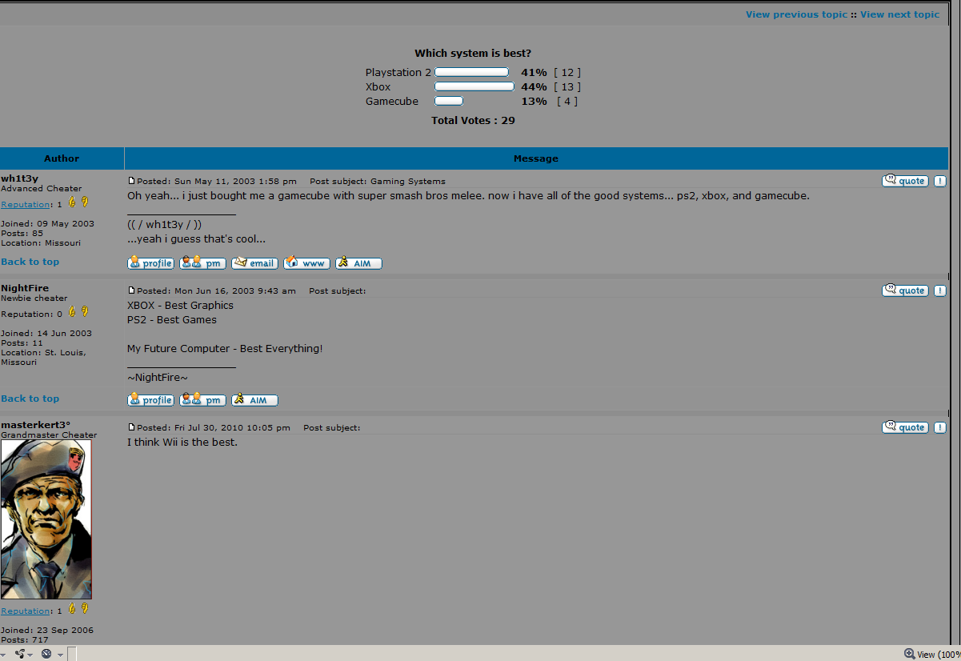The image size is (961, 661).
Task: Click the Gamecube poll result bar
Action: coord(449,101)
